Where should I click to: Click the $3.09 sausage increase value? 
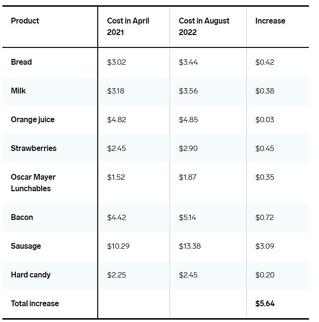(265, 246)
